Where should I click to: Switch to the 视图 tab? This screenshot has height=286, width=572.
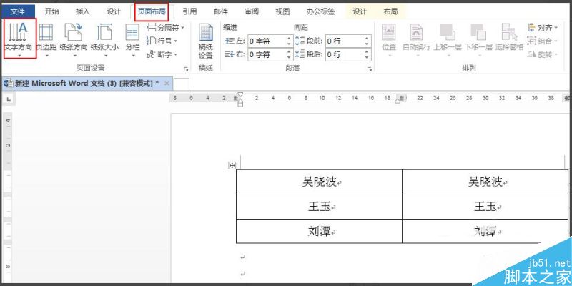(282, 11)
